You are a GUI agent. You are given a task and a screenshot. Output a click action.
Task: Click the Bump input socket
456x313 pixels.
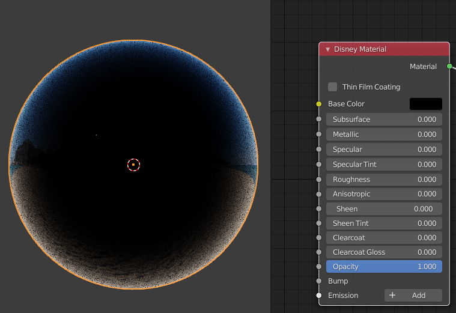point(319,281)
